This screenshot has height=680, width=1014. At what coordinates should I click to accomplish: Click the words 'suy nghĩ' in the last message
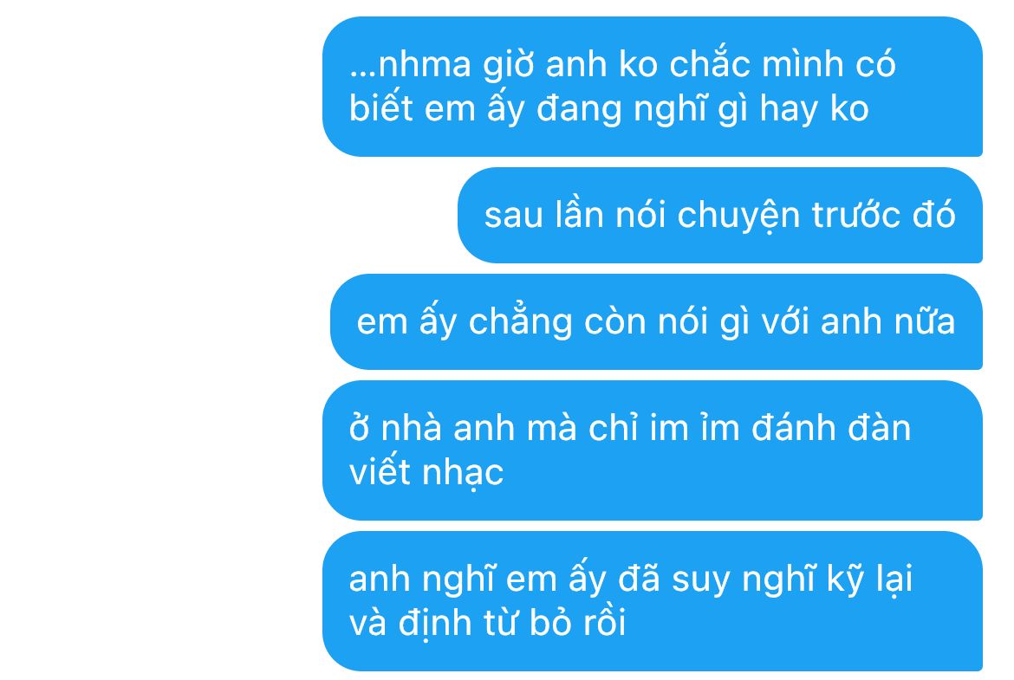(x=743, y=580)
